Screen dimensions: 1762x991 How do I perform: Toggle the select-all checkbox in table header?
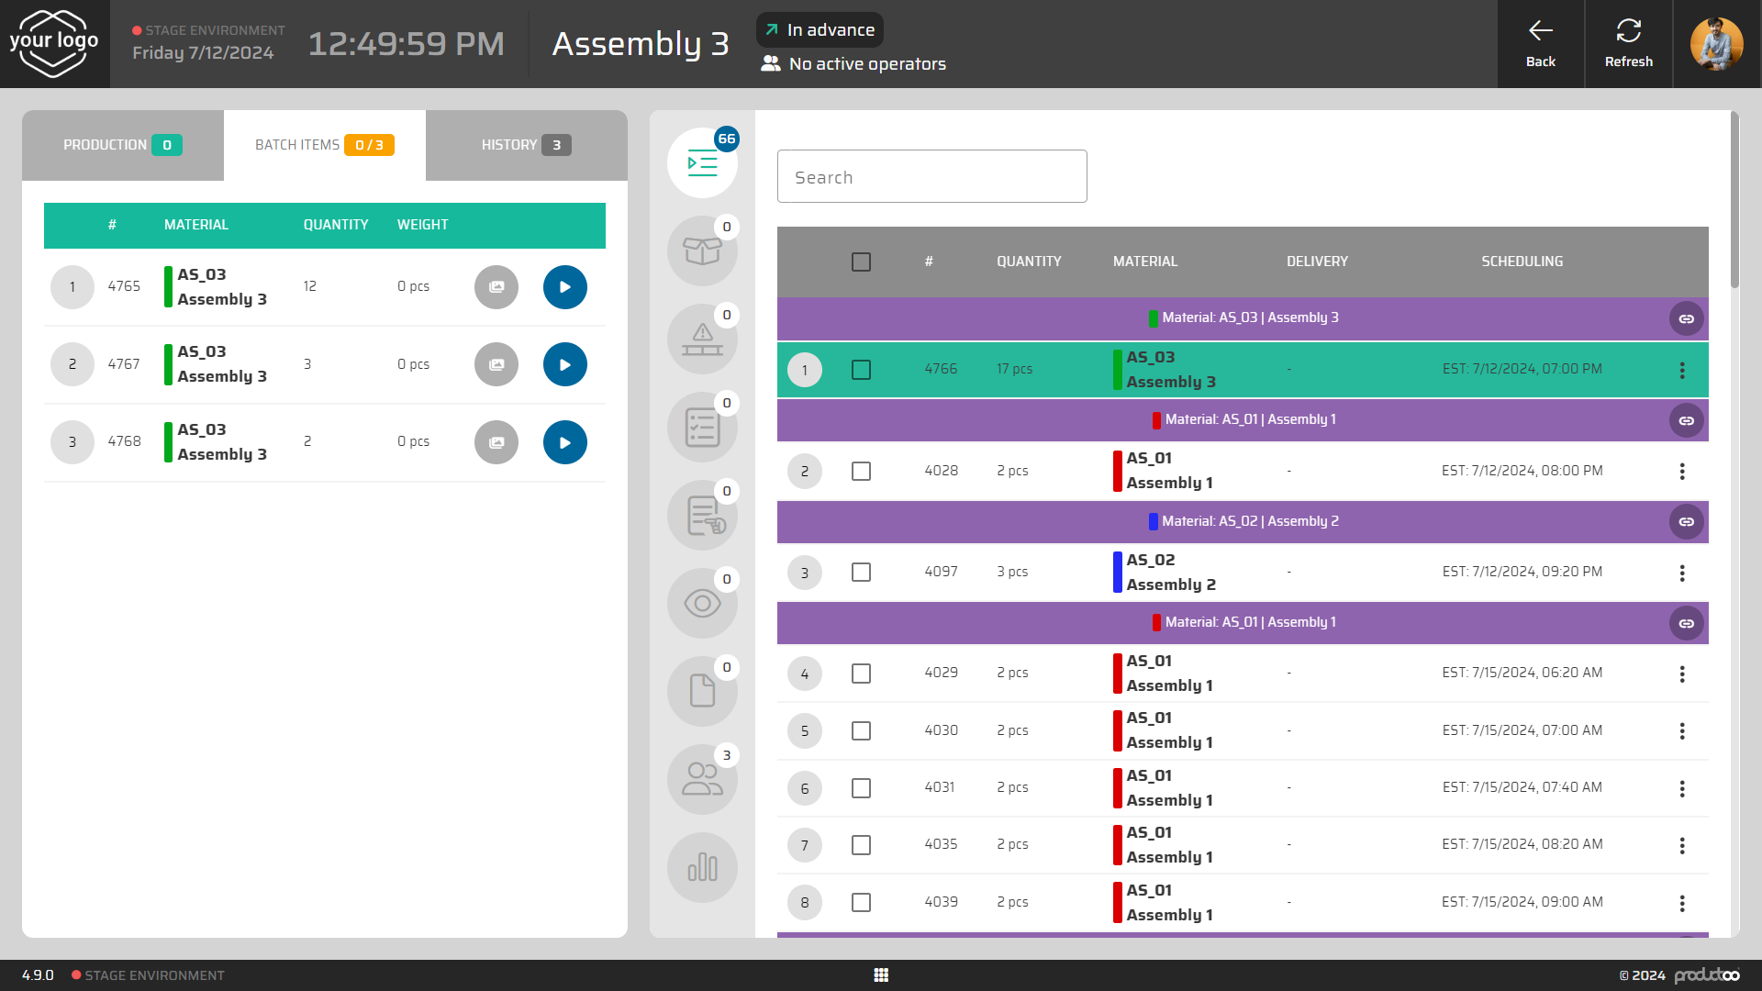pos(861,262)
